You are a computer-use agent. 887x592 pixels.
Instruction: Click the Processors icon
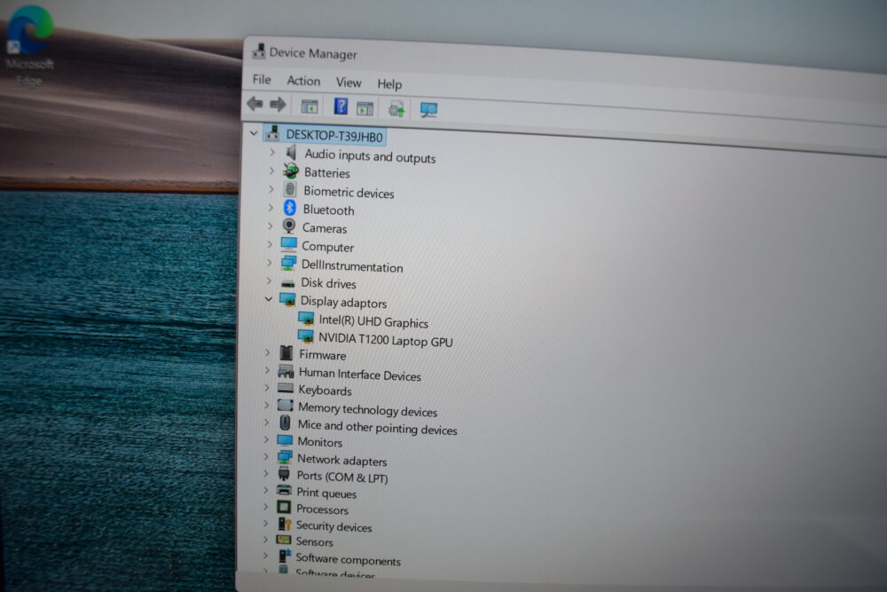tap(284, 507)
